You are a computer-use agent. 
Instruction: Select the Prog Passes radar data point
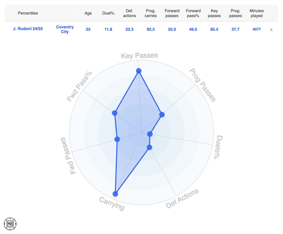click(162, 114)
